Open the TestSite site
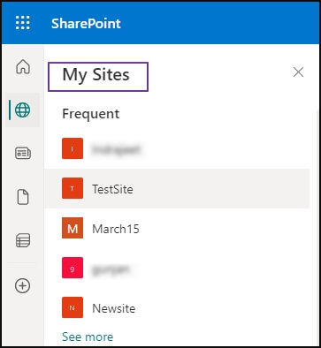 pyautogui.click(x=177, y=189)
